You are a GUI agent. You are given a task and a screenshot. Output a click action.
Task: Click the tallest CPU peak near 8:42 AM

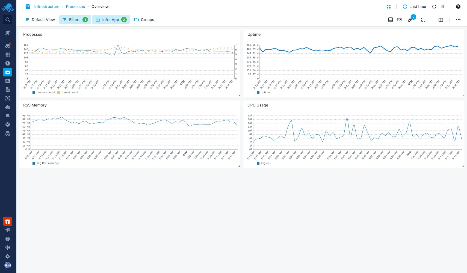coord(347,118)
